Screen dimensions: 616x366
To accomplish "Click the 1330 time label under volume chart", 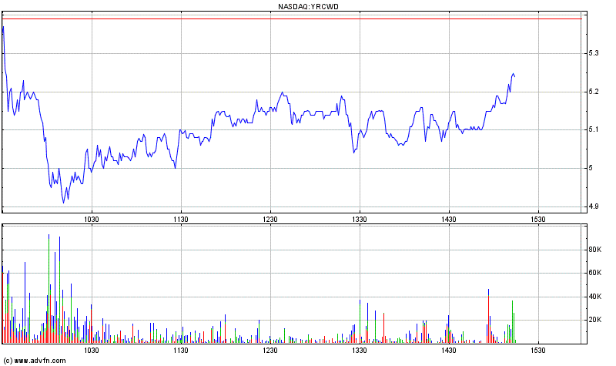I will click(x=360, y=350).
